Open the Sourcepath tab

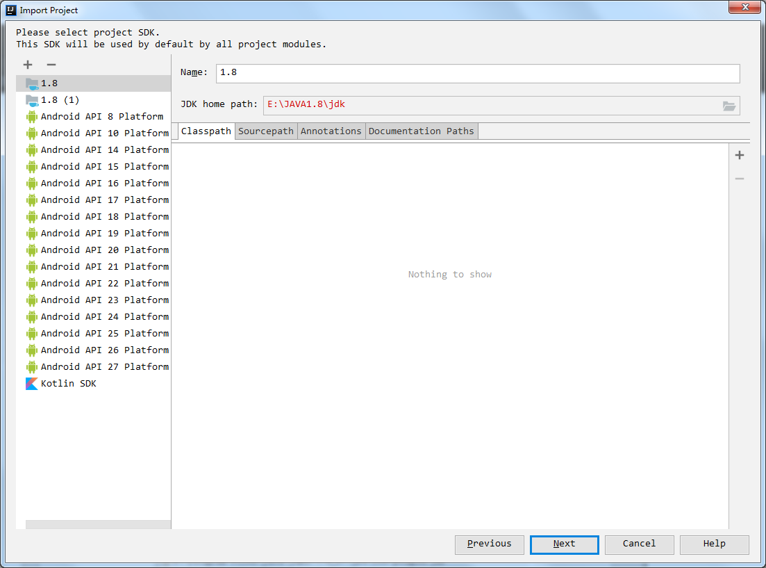266,131
